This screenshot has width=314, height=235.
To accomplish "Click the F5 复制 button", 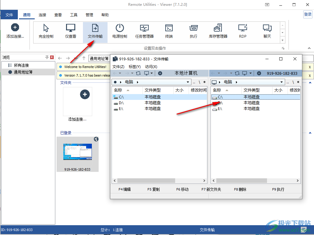I will [154, 189].
